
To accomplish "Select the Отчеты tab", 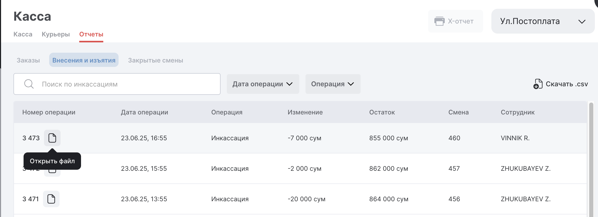I will click(91, 34).
